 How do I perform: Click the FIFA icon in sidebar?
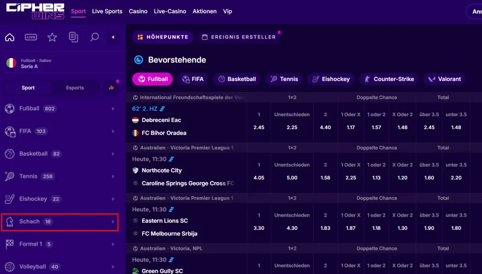pos(10,131)
